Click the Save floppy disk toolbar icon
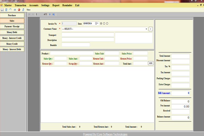Image resolution: width=204 pixels, height=136 pixels. pos(2,10)
